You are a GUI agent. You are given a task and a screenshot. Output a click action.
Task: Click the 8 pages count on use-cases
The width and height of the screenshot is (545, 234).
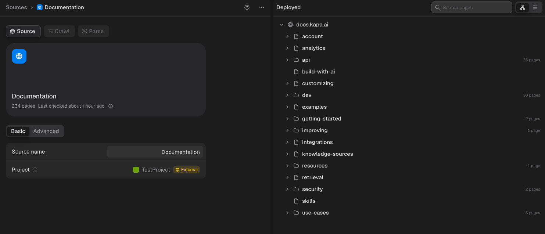pos(533,213)
